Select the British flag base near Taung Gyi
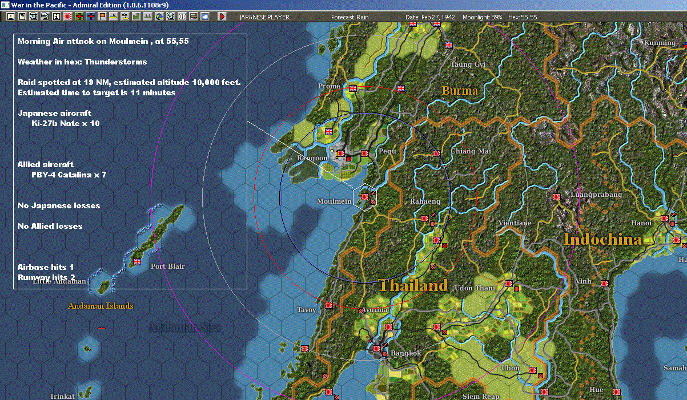687x400 pixels. click(449, 45)
